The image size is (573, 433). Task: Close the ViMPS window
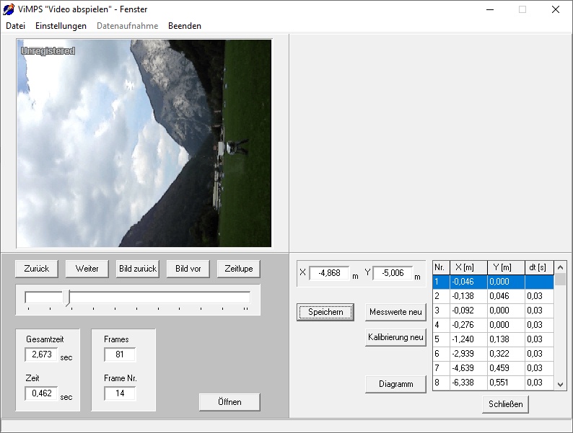click(x=556, y=9)
